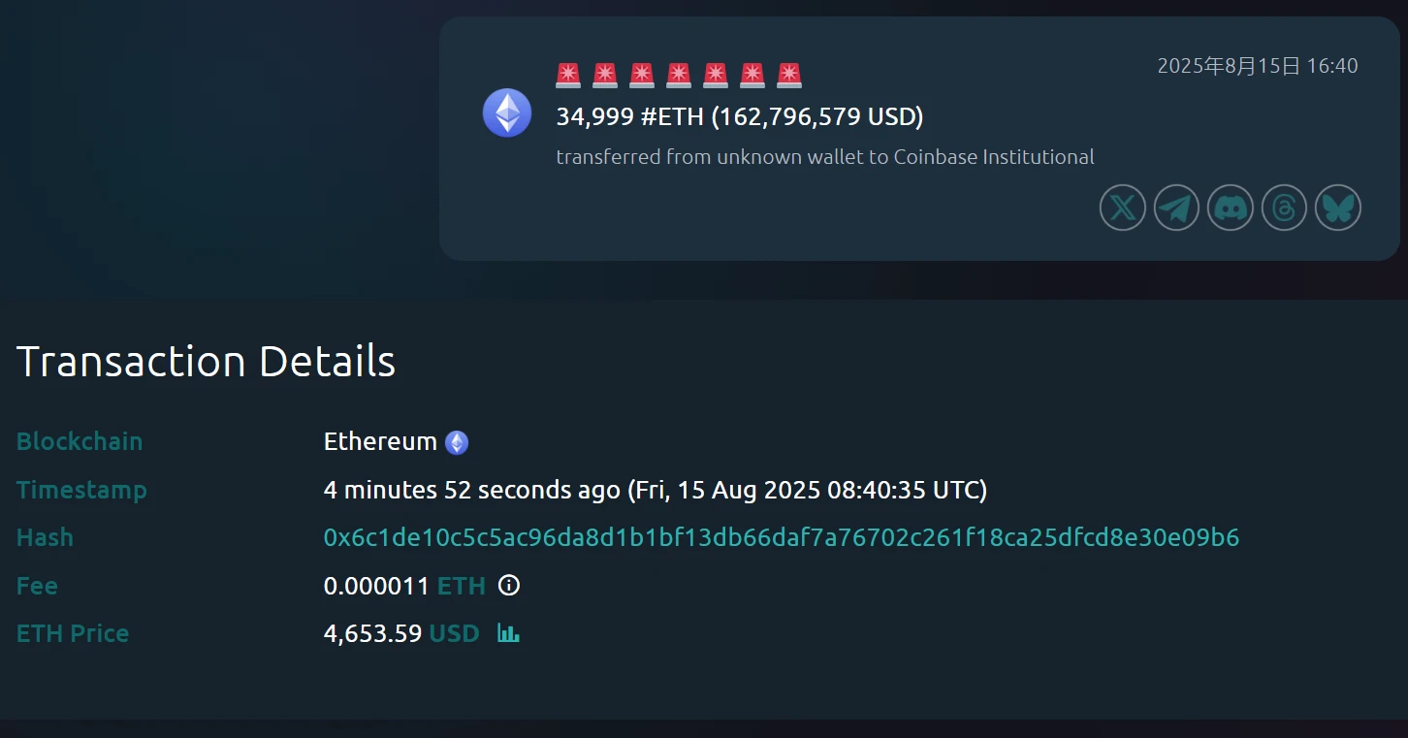
Task: Click the Transaction Details heading
Action: [x=206, y=361]
